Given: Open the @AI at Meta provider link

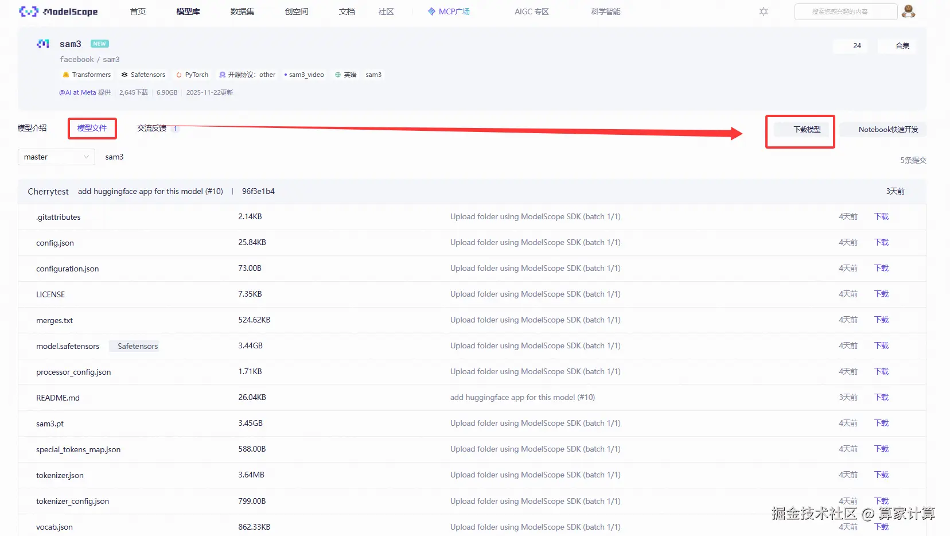Looking at the screenshot, I should (x=77, y=92).
